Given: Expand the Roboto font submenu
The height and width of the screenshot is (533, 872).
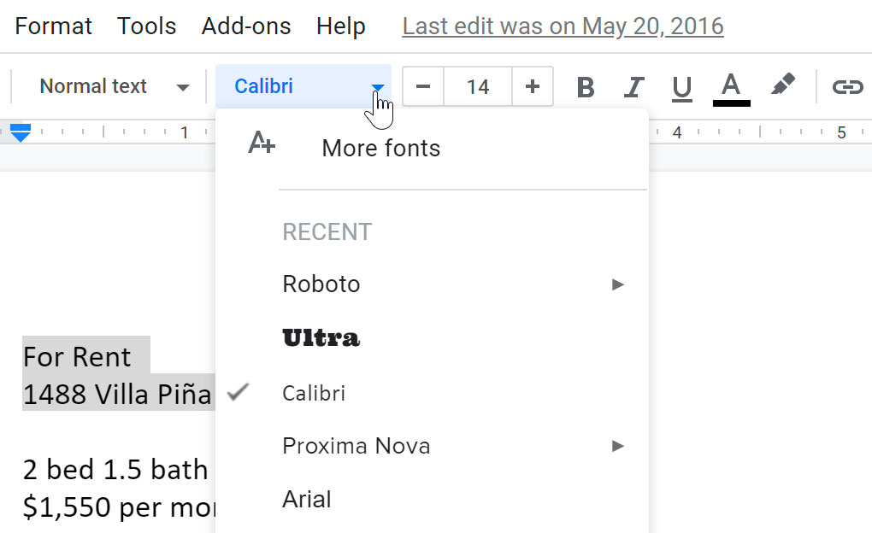Looking at the screenshot, I should coord(617,284).
